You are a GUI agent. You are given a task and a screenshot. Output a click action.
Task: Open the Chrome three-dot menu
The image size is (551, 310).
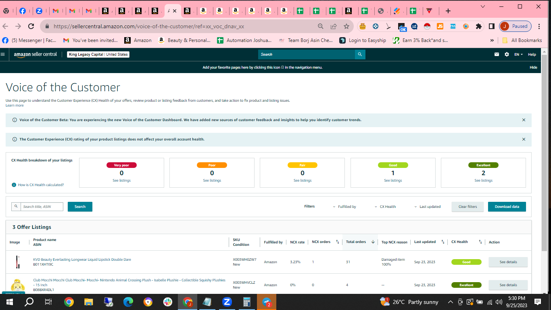point(540,26)
